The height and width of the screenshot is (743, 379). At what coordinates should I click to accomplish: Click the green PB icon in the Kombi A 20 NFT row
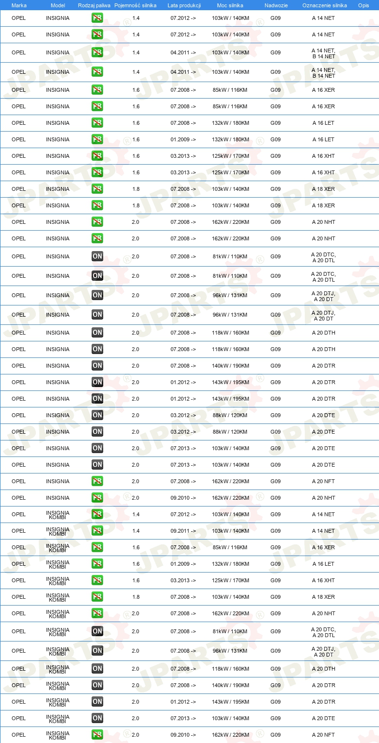[97, 735]
